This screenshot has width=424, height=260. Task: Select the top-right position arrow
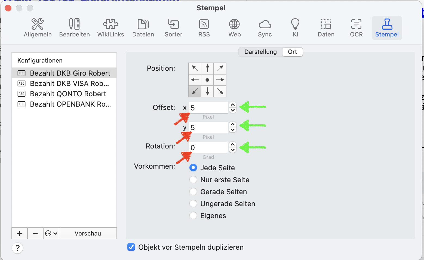220,68
